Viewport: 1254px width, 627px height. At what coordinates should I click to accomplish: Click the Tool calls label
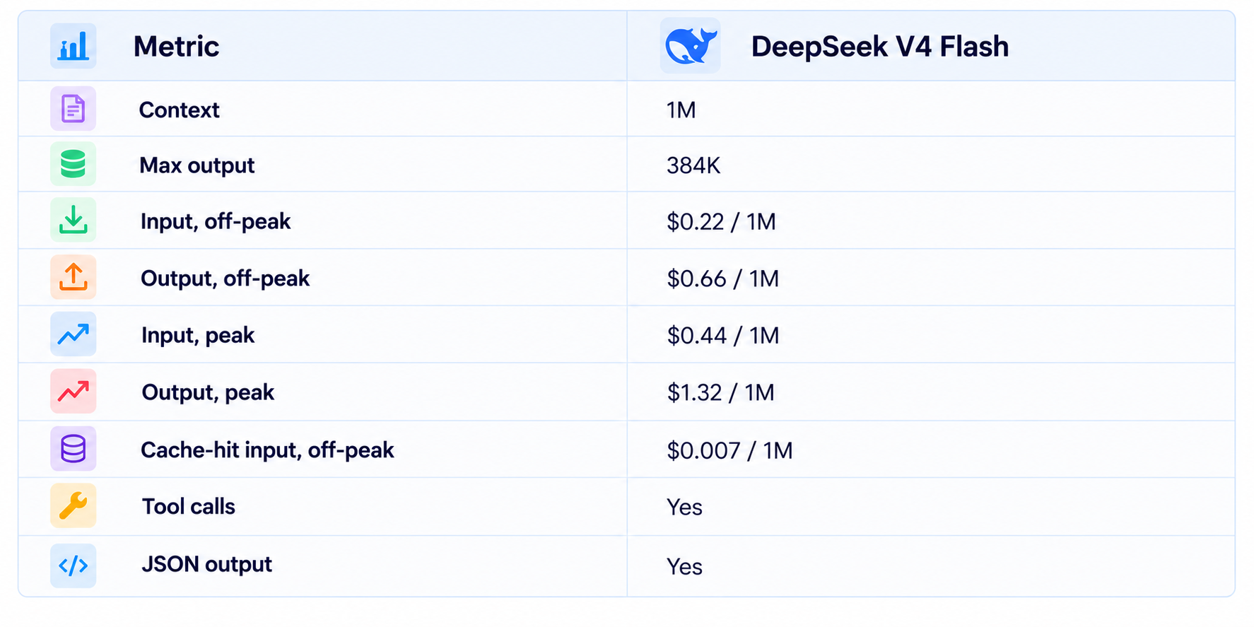[x=188, y=506]
